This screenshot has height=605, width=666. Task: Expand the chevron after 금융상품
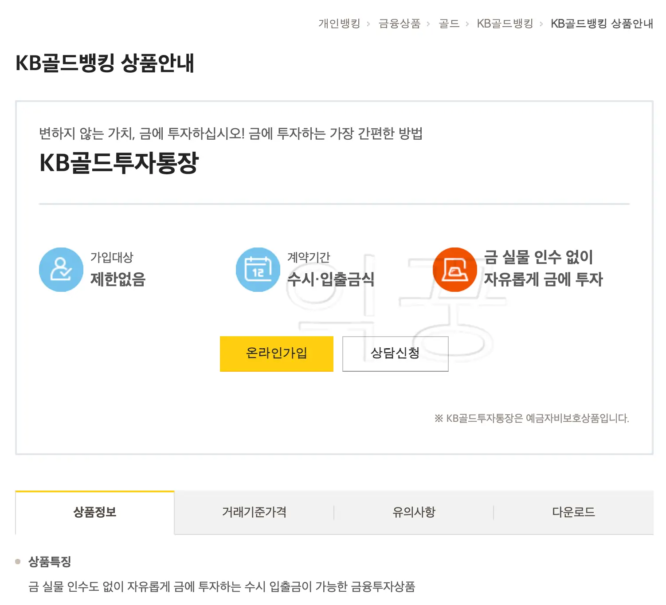(x=428, y=24)
